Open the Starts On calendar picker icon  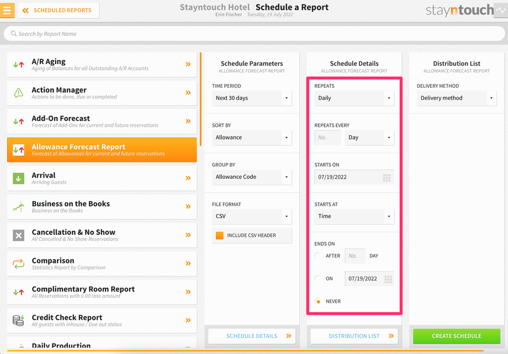point(387,177)
